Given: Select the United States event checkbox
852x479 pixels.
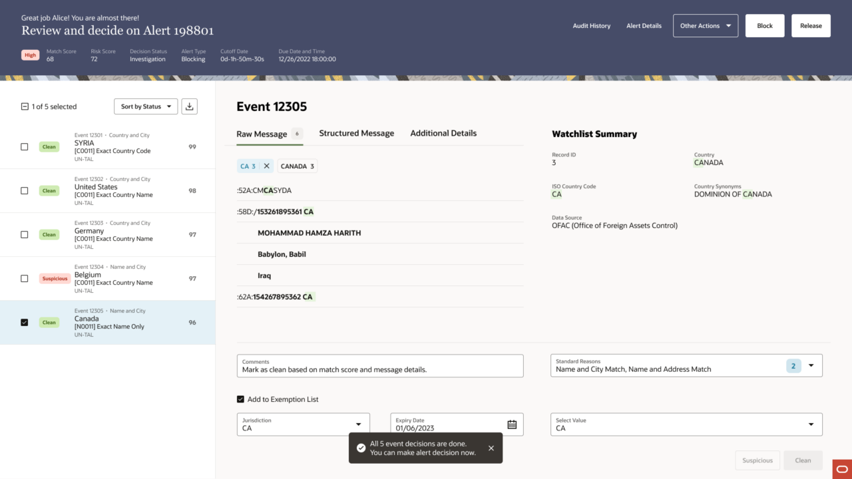Looking at the screenshot, I should click(25, 191).
